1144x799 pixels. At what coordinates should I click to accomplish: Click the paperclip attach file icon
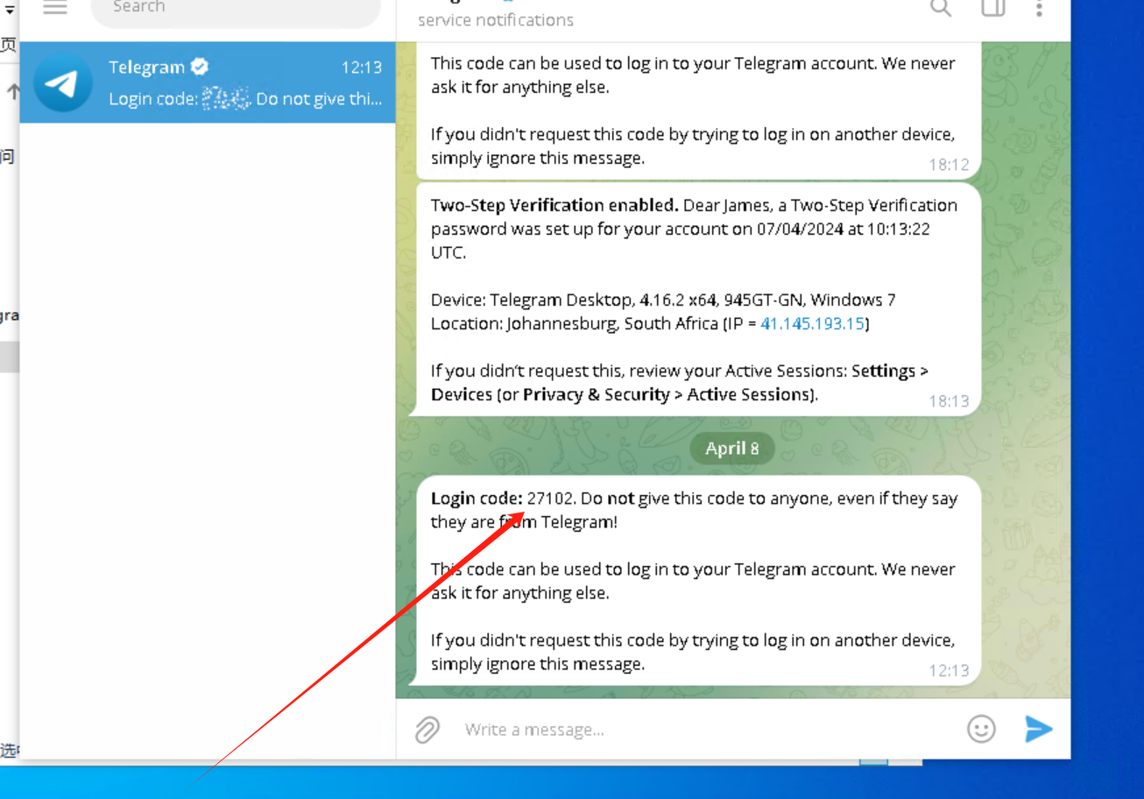(427, 729)
